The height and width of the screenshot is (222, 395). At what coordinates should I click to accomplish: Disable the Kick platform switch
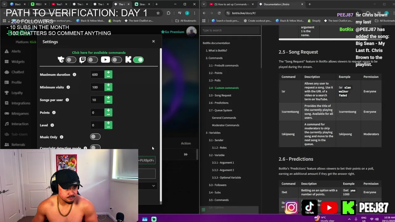point(138,60)
